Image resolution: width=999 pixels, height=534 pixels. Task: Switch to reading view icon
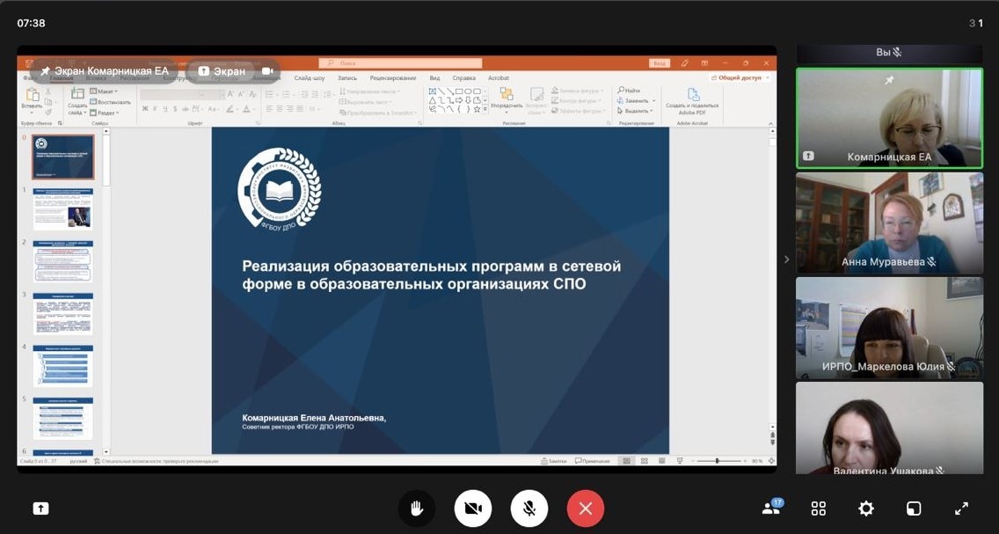(662, 461)
